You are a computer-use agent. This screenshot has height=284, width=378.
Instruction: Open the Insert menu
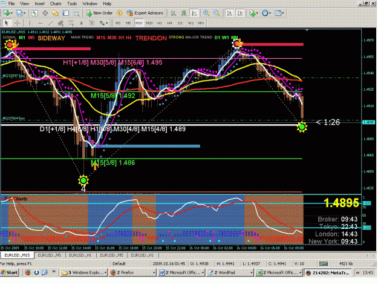[x=39, y=4]
